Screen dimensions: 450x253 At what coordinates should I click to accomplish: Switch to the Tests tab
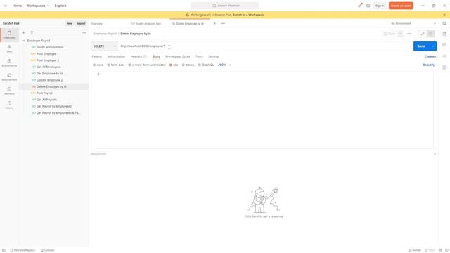(x=199, y=56)
